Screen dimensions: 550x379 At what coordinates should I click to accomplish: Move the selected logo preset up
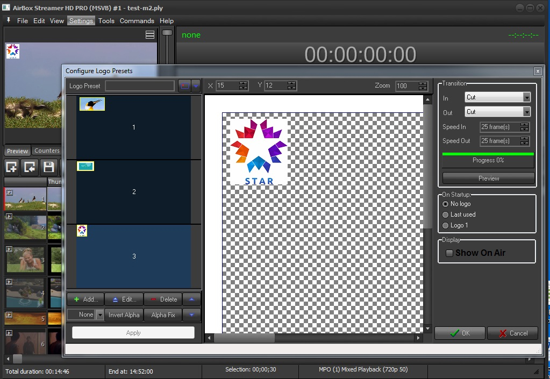tap(191, 299)
